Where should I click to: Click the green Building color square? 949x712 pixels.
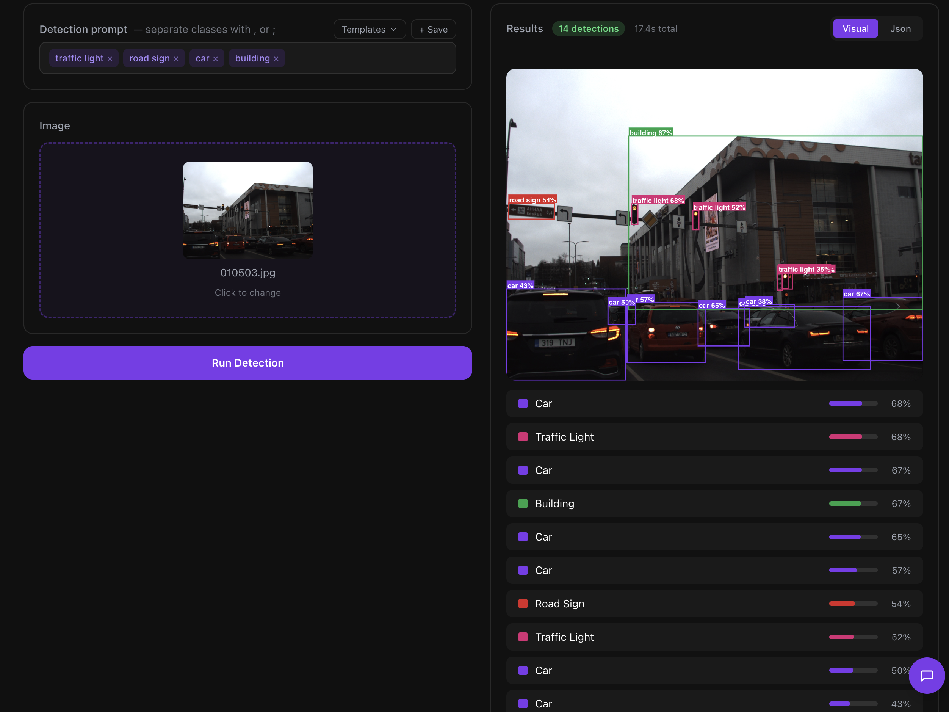523,503
